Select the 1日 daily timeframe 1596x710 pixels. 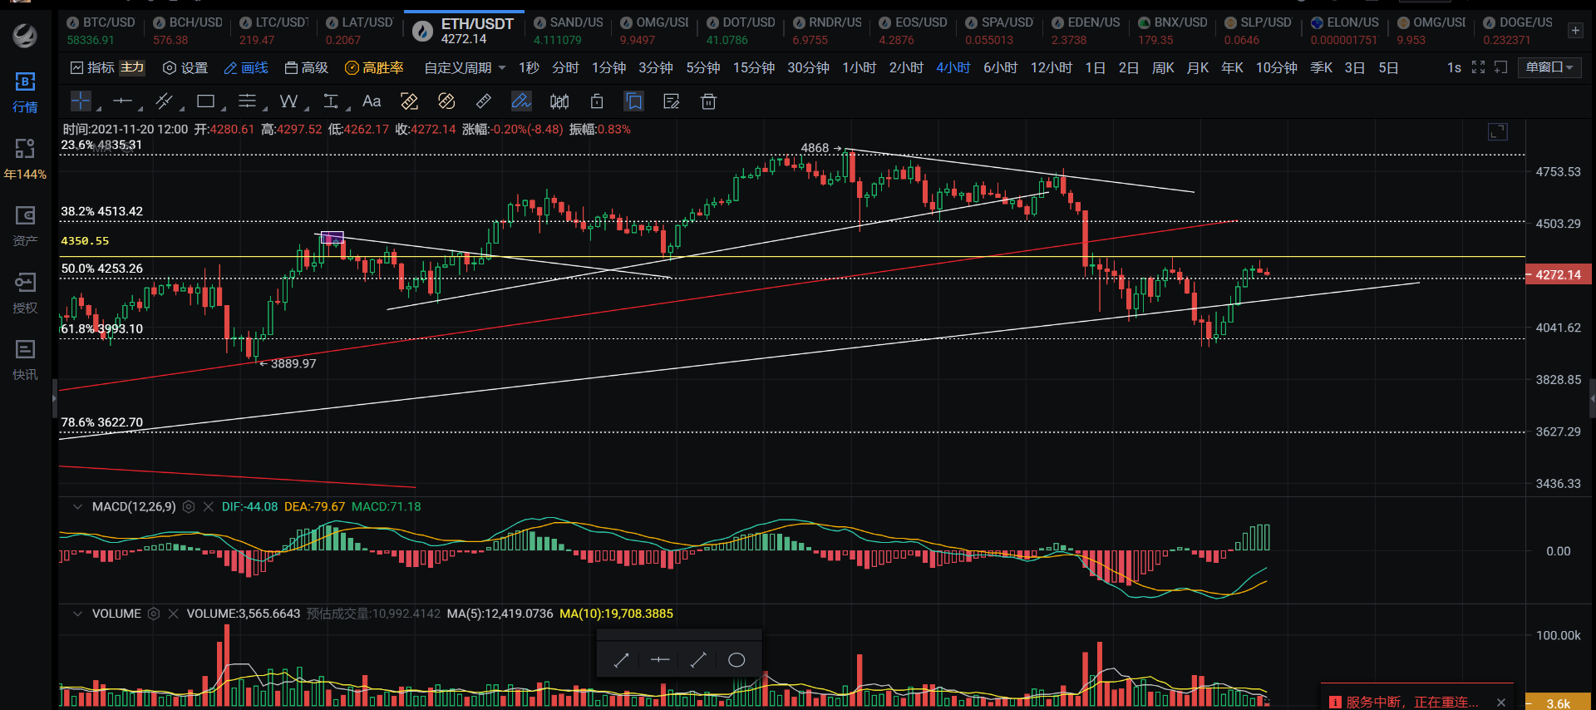pos(1095,67)
